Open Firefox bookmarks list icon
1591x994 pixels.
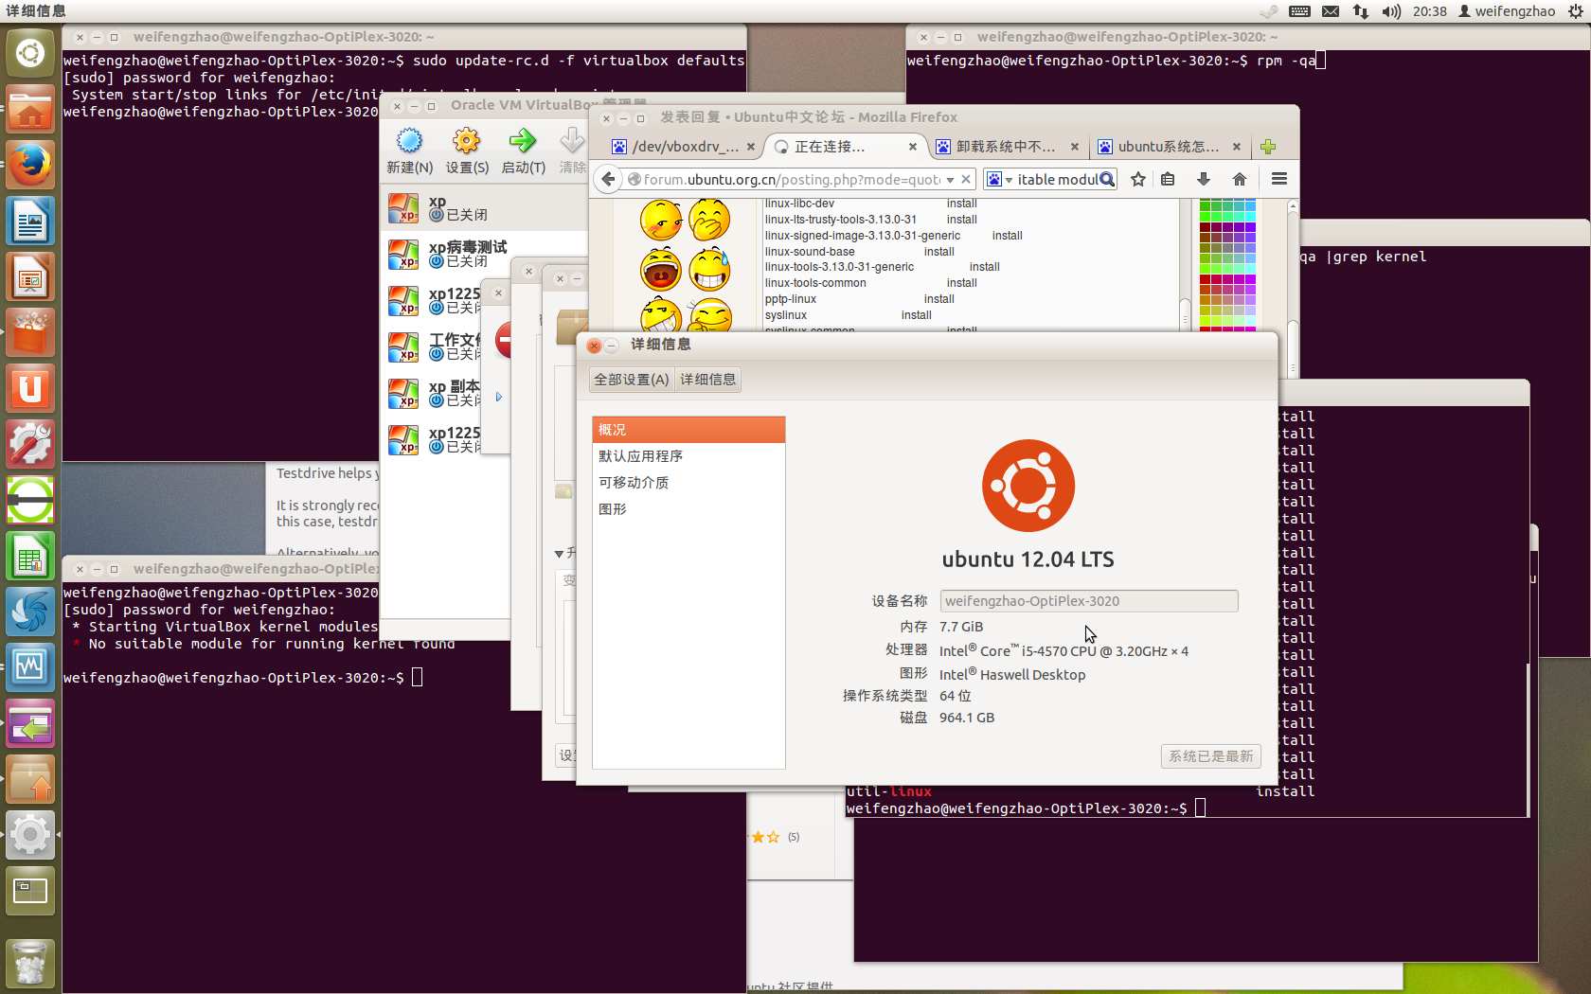1168,179
